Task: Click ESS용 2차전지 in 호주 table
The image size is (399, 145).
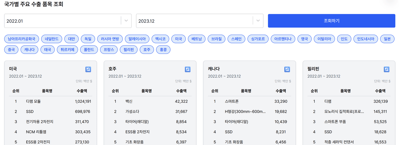Action: pos(138,132)
